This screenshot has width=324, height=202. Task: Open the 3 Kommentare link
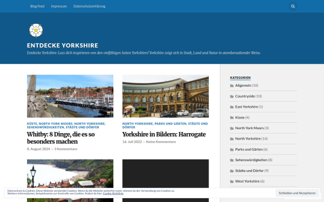pyautogui.click(x=66, y=149)
